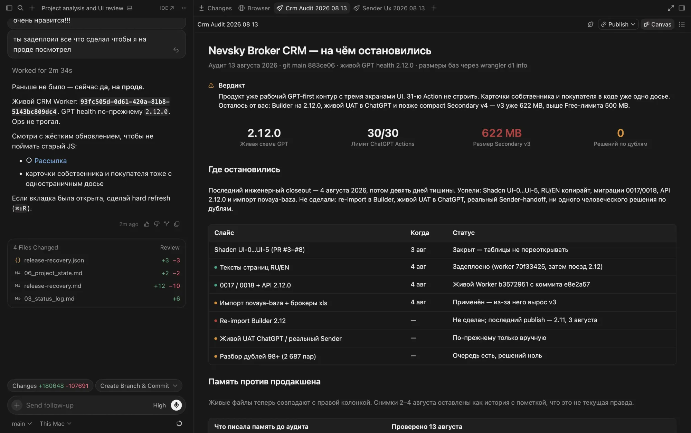The width and height of the screenshot is (691, 433).
Task: Toggle the right side panel icon
Action: (x=682, y=8)
